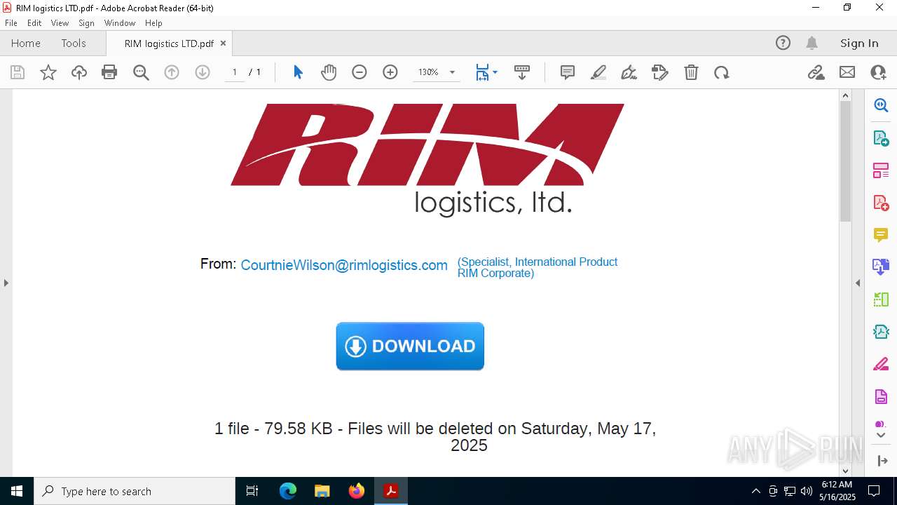Upload the file to cloud
This screenshot has height=505, width=897.
coord(79,72)
